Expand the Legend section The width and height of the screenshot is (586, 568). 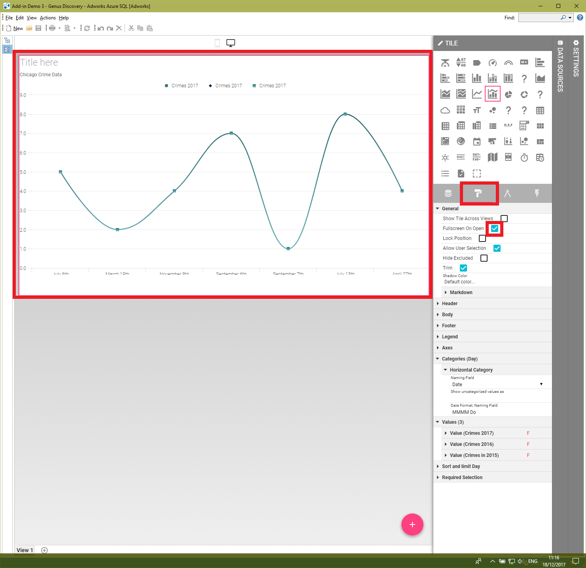point(493,336)
